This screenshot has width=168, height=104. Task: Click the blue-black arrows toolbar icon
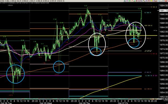pyautogui.click(x=154, y=1)
